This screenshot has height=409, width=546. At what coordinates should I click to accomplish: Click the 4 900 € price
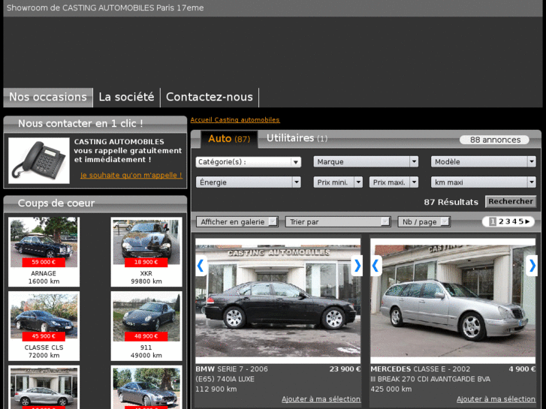[x=522, y=369]
